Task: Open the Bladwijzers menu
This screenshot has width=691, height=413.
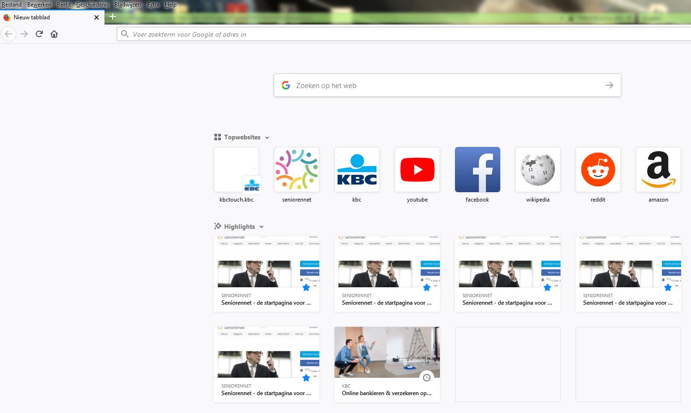Action: click(128, 5)
